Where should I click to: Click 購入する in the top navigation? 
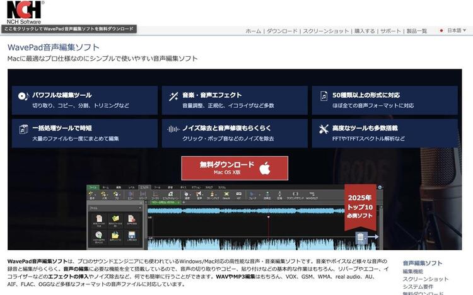(365, 31)
